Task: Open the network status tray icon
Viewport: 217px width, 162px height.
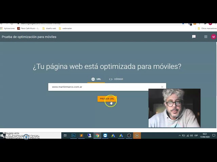Action: coord(188,136)
